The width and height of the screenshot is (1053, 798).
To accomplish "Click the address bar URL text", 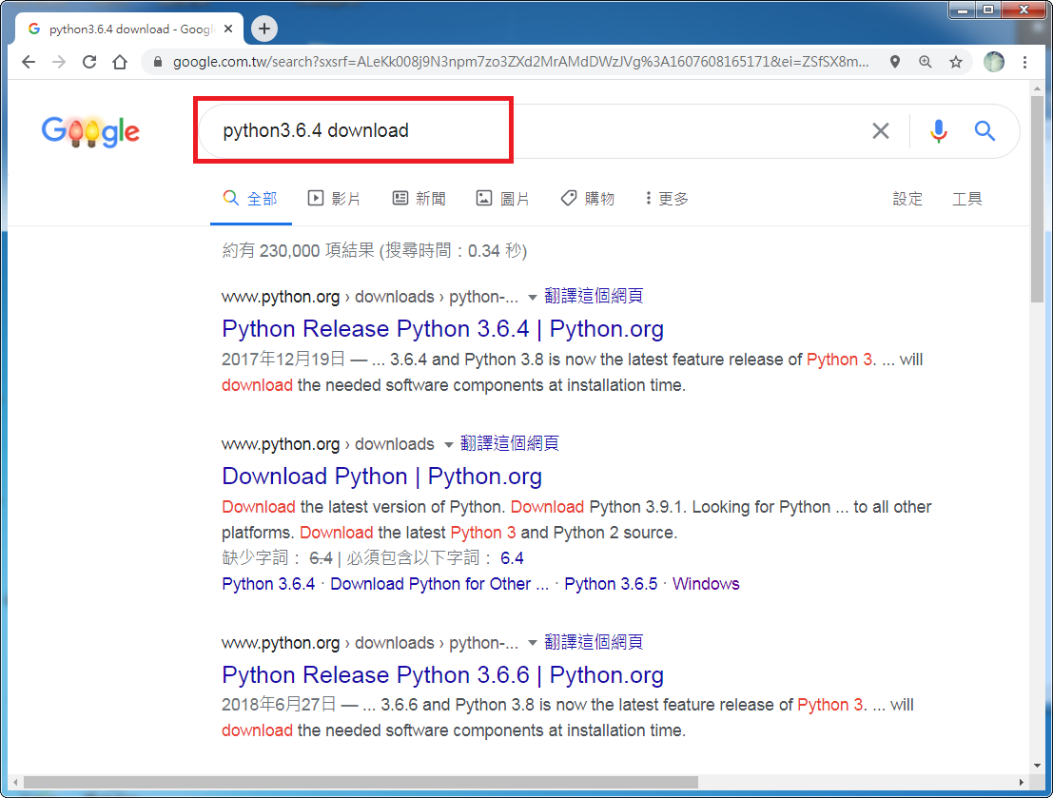I will [x=520, y=62].
